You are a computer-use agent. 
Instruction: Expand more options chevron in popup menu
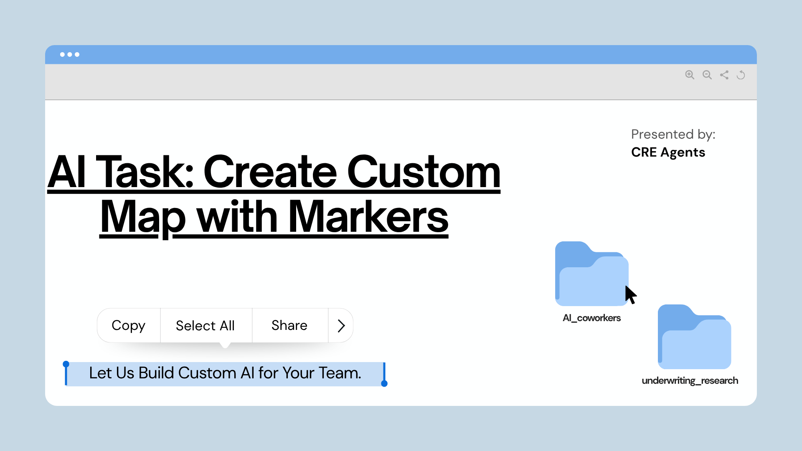tap(341, 326)
